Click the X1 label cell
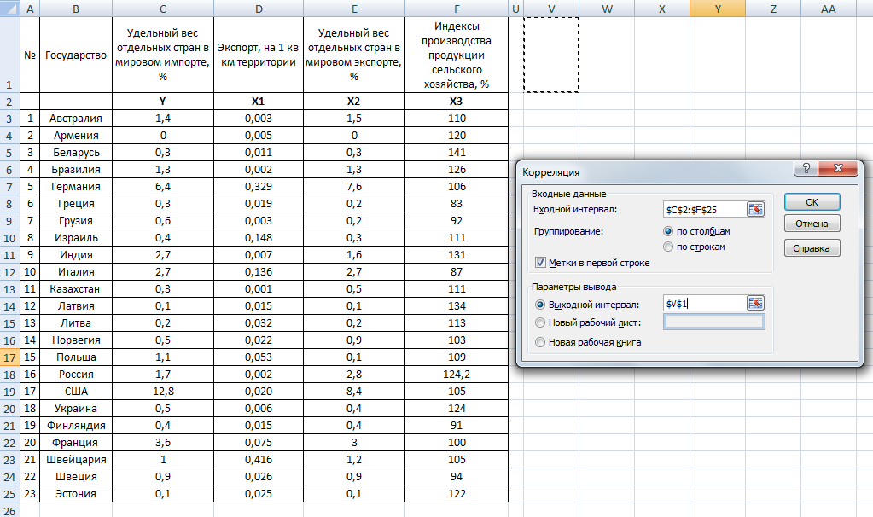 click(259, 102)
